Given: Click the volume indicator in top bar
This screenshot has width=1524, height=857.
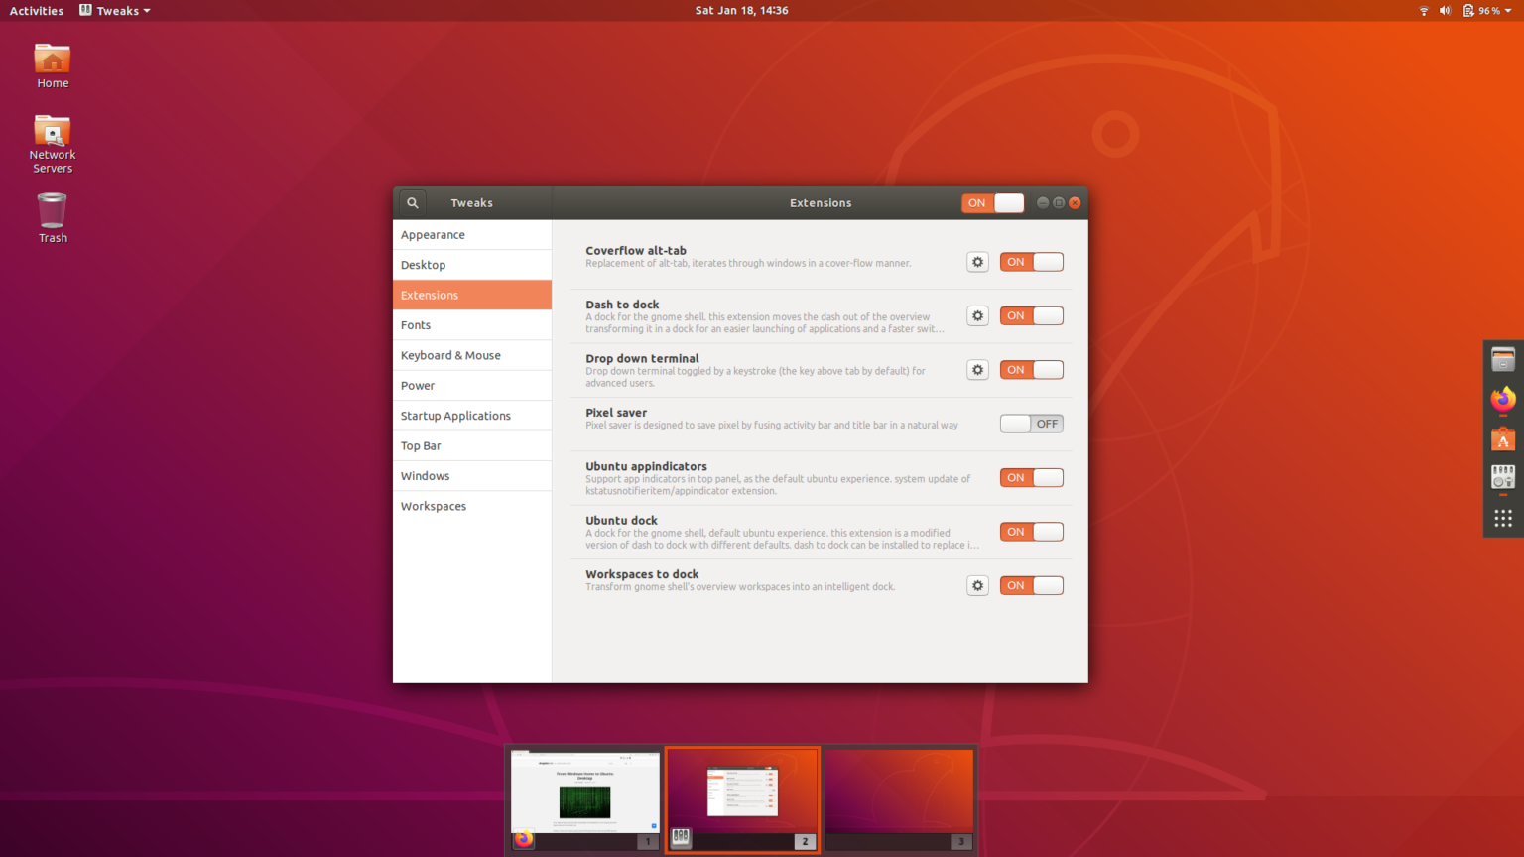Looking at the screenshot, I should tap(1445, 10).
